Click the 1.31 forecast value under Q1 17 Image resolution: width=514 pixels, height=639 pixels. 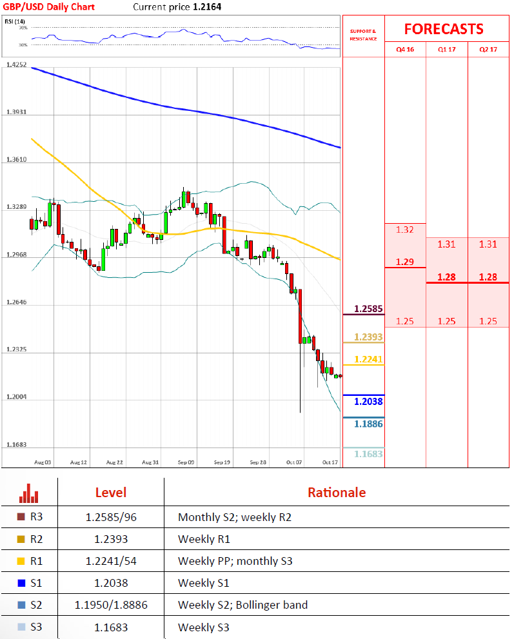(447, 244)
